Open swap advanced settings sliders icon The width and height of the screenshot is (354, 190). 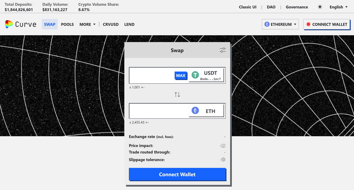click(x=223, y=50)
